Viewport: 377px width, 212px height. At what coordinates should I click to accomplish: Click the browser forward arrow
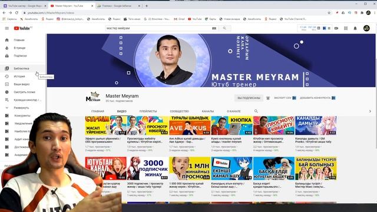[10, 13]
